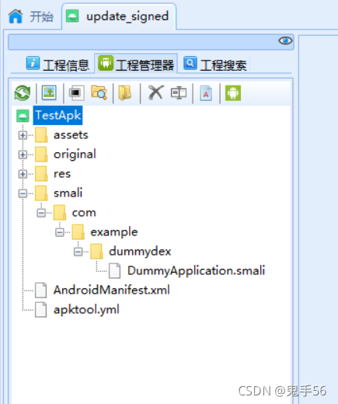Click the black screen window toolbar icon

tap(76, 92)
